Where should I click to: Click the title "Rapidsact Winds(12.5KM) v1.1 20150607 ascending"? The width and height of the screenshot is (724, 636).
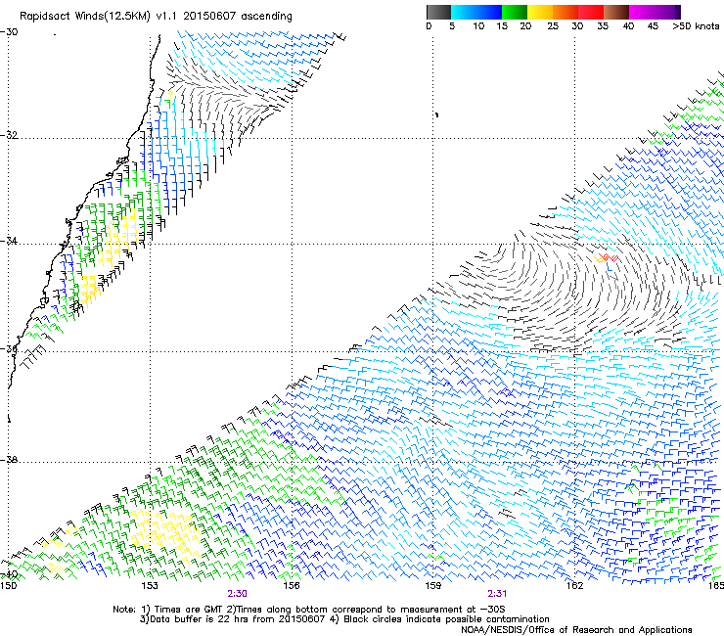(156, 17)
